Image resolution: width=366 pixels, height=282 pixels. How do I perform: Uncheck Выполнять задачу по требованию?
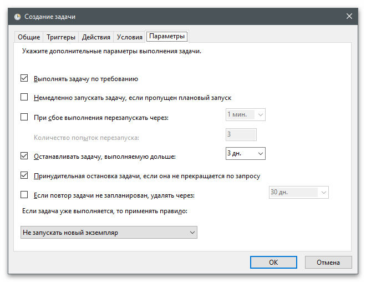pos(24,78)
